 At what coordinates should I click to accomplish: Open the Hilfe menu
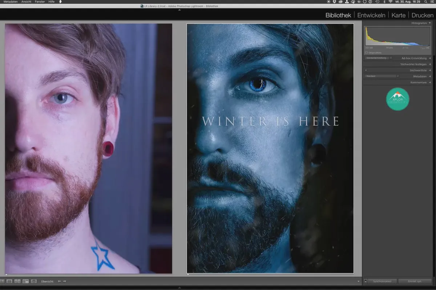[52, 2]
